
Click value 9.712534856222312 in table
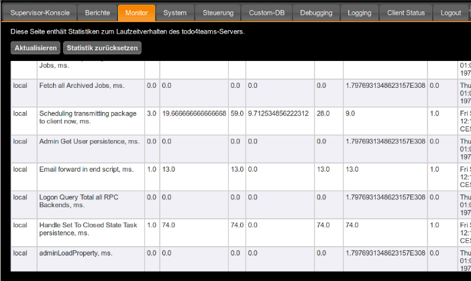click(278, 113)
